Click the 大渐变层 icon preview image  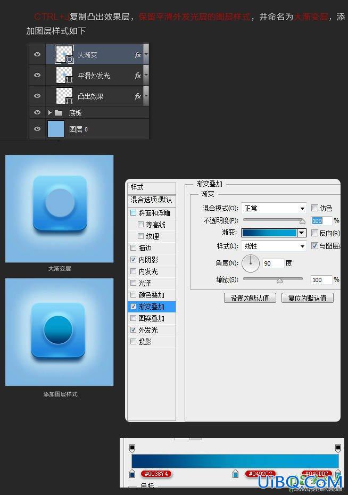point(59,209)
